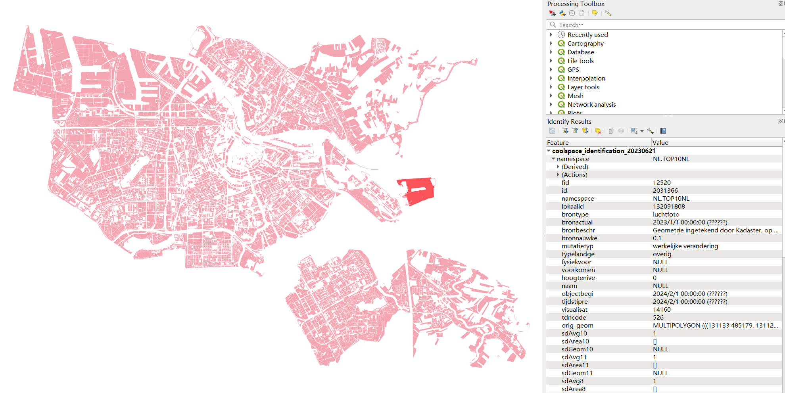Toggle edit features in-place icon
The image size is (785, 393).
tap(595, 13)
